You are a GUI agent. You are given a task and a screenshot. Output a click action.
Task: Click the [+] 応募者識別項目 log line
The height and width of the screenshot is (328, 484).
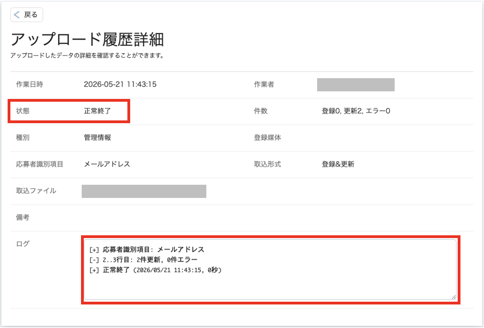pyautogui.click(x=147, y=249)
